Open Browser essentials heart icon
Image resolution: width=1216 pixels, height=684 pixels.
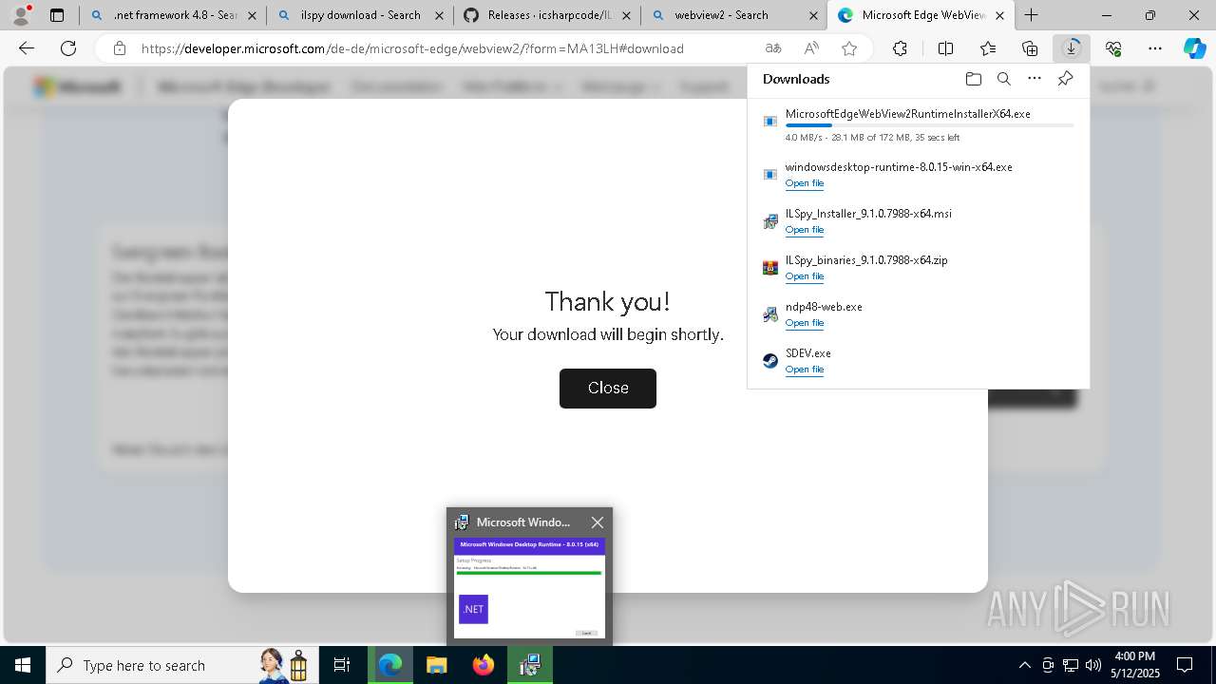click(x=1113, y=48)
